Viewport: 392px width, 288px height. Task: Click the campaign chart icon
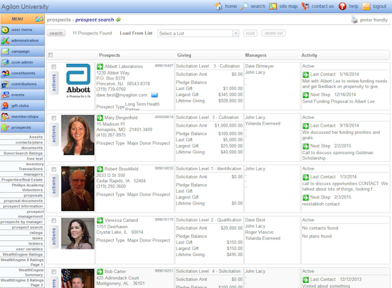(5, 52)
